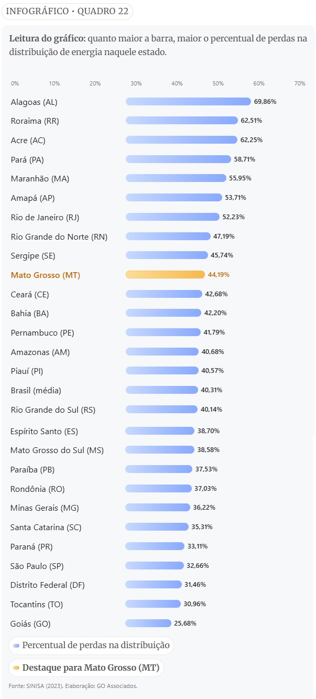
Task: Click the 'INFOGRÁFICO · QUADRO 22' badge
Action: tap(67, 12)
